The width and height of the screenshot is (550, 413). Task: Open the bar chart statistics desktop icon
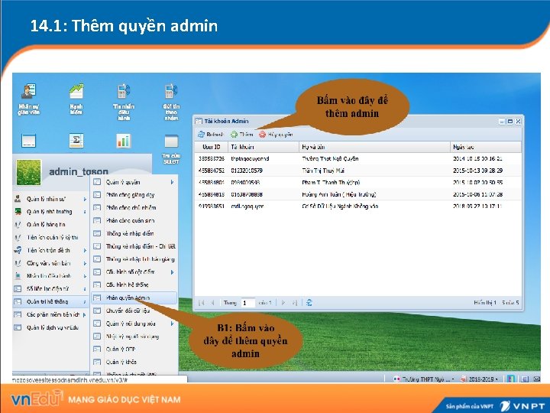[124, 141]
